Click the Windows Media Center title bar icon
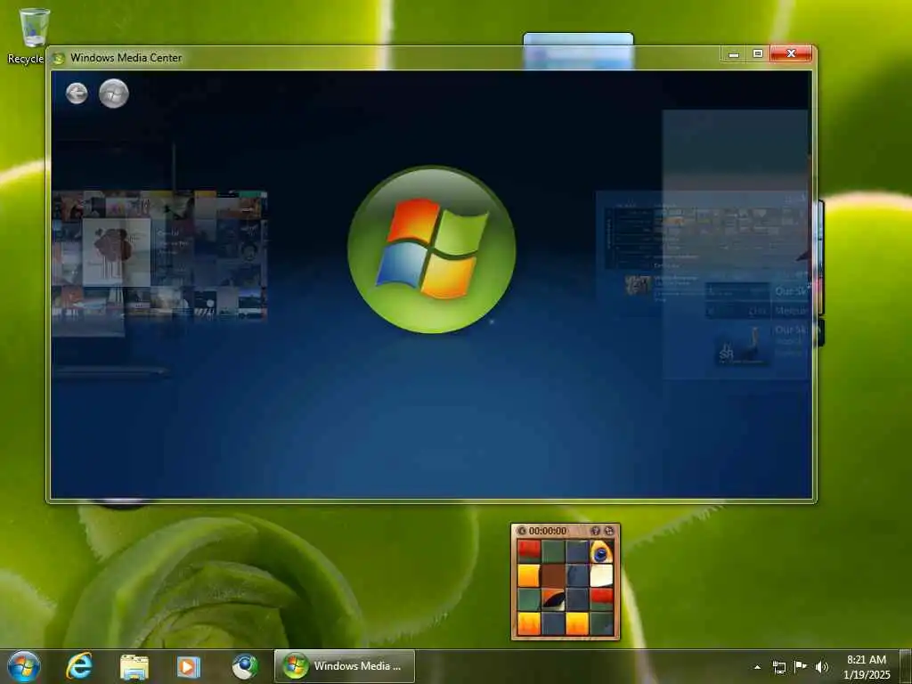Screen dimensions: 912x684 pyautogui.click(x=58, y=58)
